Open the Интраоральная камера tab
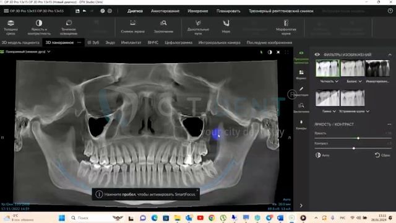The height and width of the screenshot is (223, 396). coord(220,43)
